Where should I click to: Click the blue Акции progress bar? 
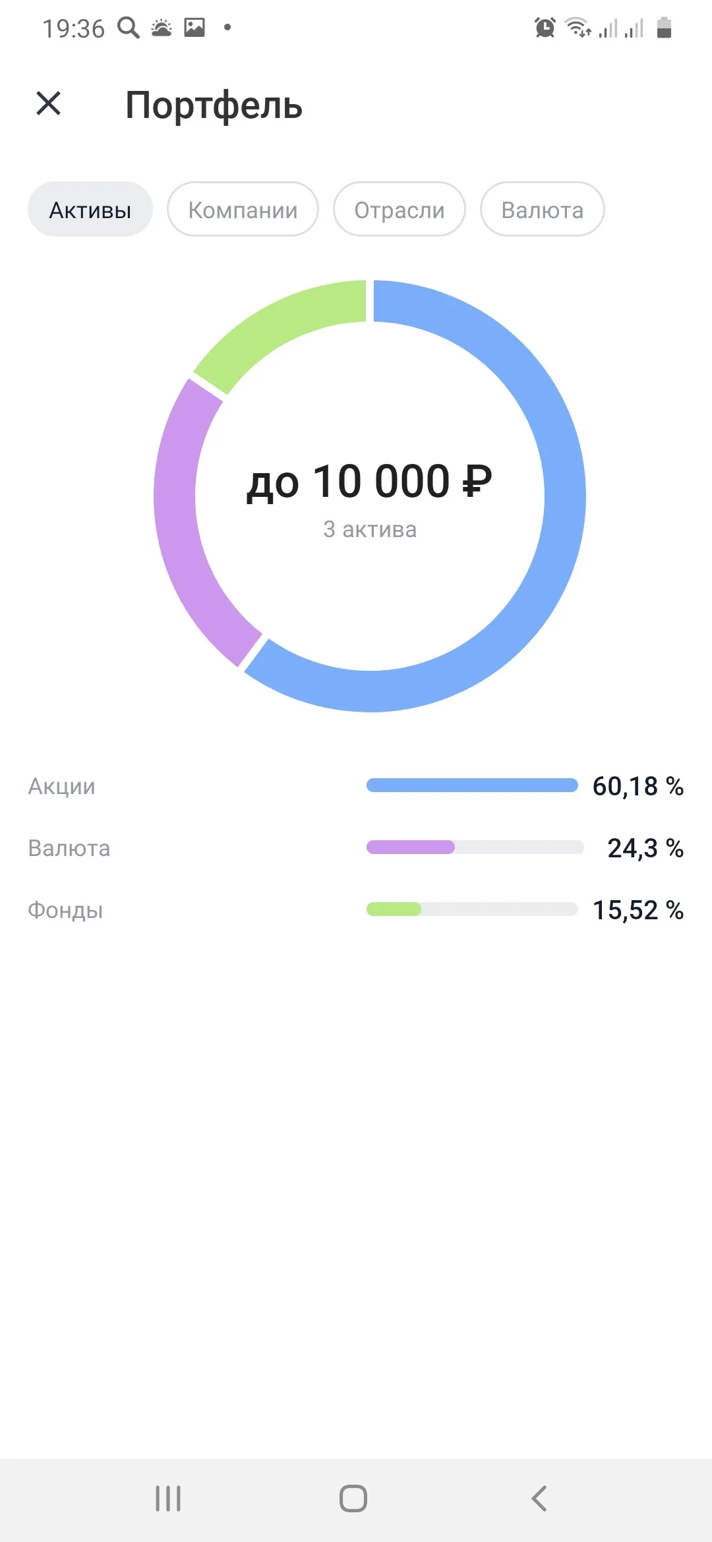coord(472,785)
